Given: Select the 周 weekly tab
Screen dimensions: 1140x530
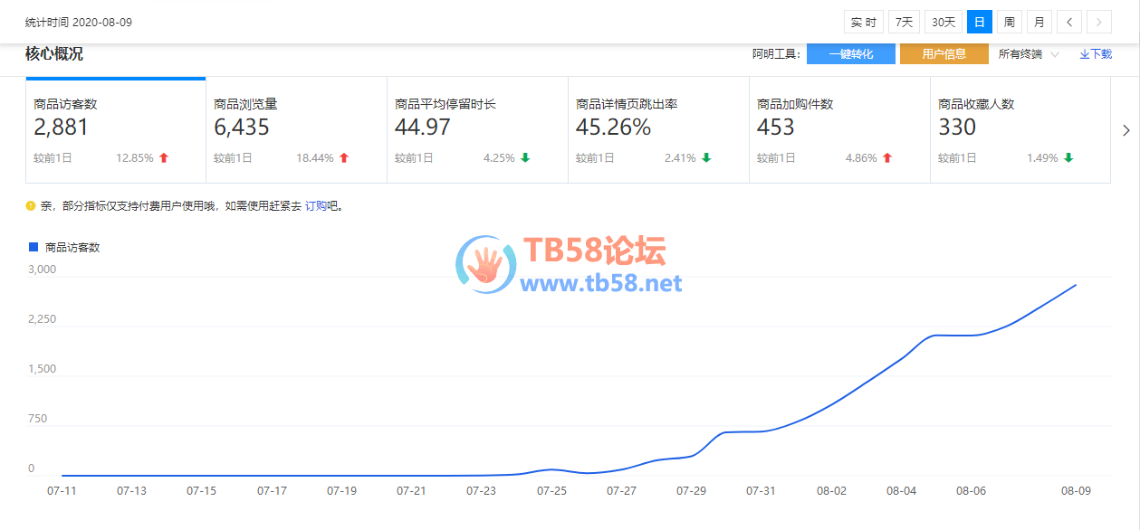Looking at the screenshot, I should point(1009,23).
